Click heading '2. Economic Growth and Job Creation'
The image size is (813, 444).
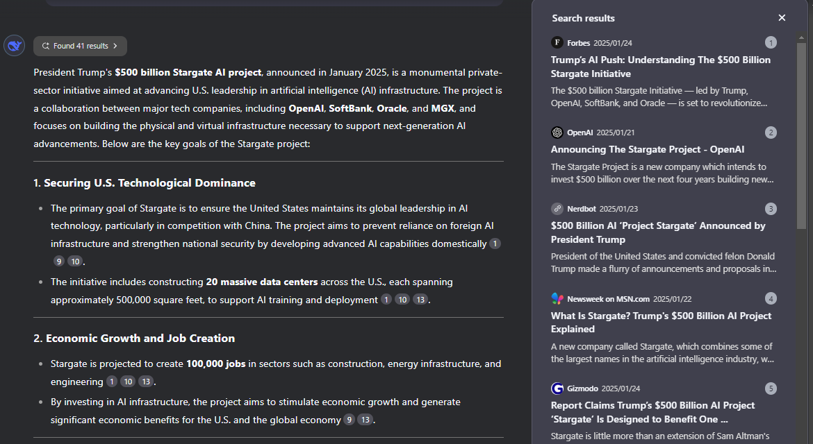(134, 339)
